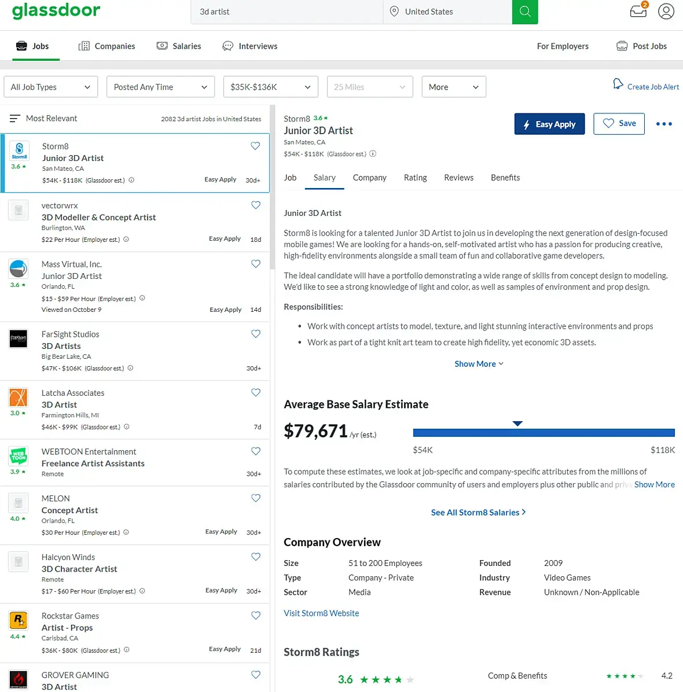Toggle heart on Latcha Associates job
The image size is (683, 692).
click(x=256, y=393)
